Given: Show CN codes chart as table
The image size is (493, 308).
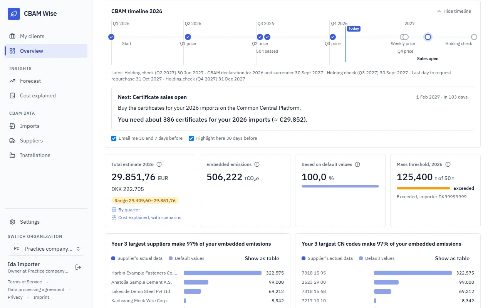Looking at the screenshot, I should [452, 258].
